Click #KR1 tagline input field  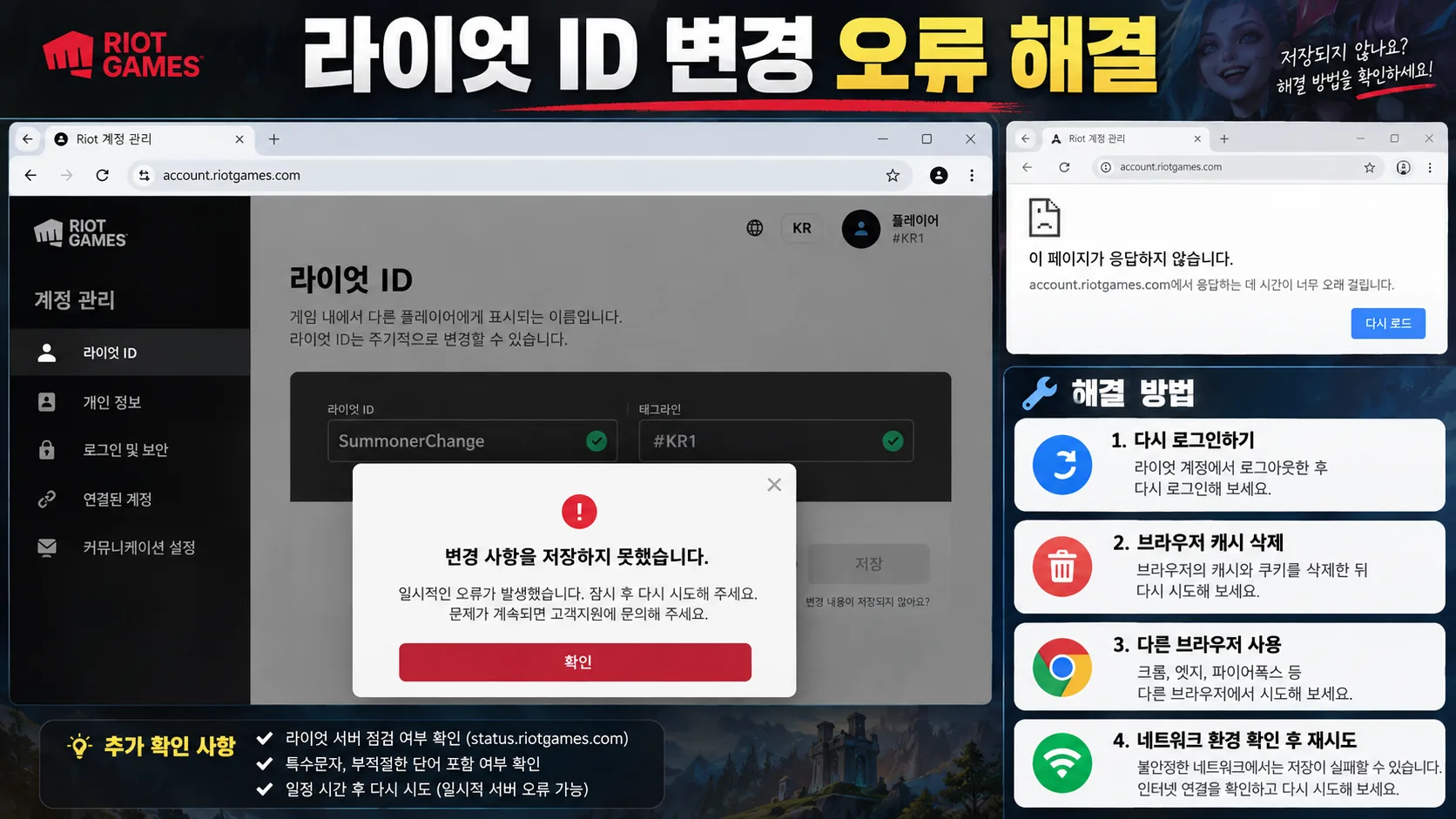click(776, 440)
